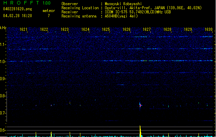Select the ICOM IC-575 receiver description
216x137 pixels.
138,12
